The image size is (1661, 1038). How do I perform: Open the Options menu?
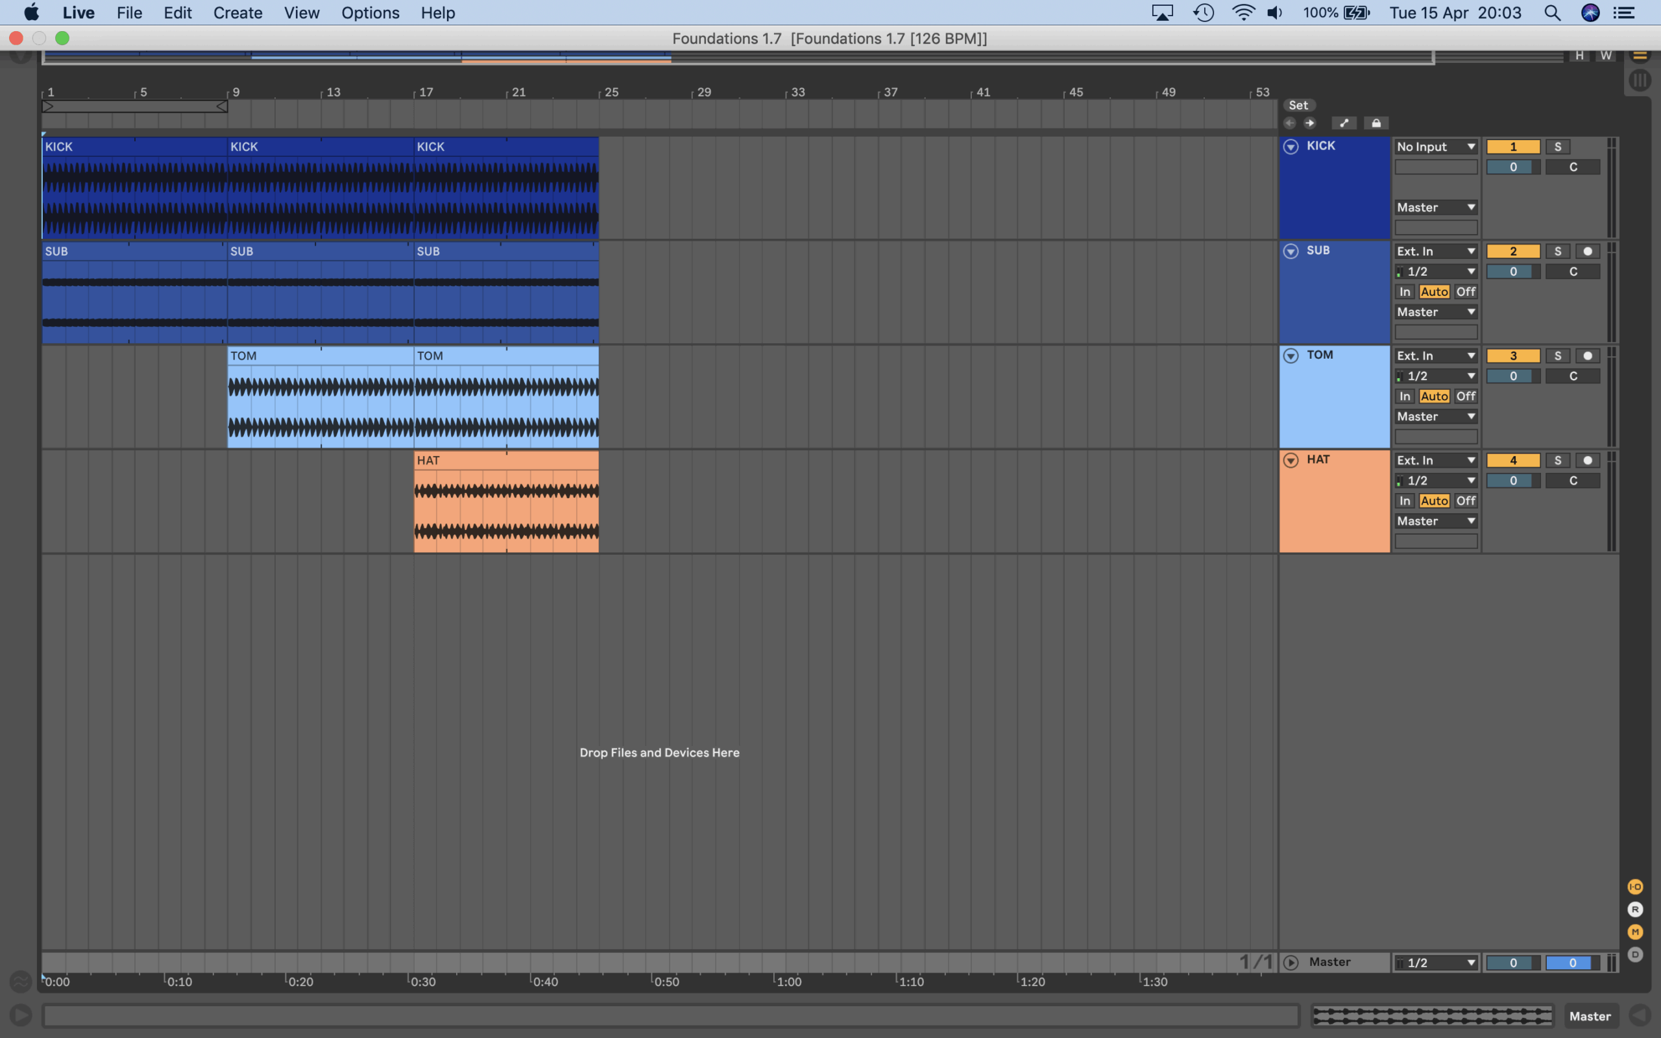[x=370, y=13]
